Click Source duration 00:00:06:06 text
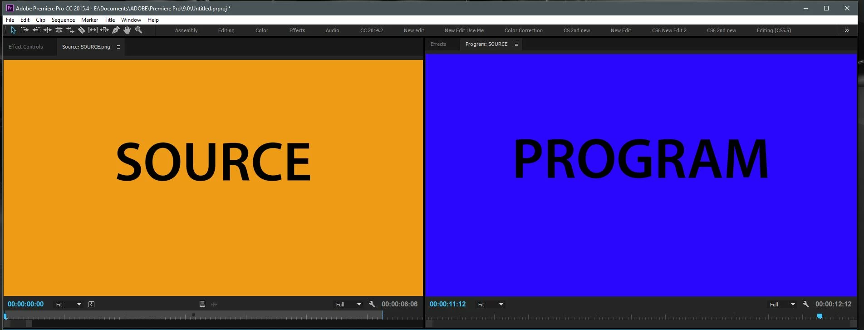Image resolution: width=864 pixels, height=330 pixels. pos(399,304)
